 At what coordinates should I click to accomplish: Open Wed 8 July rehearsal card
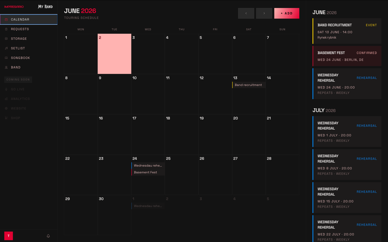tap(347, 165)
